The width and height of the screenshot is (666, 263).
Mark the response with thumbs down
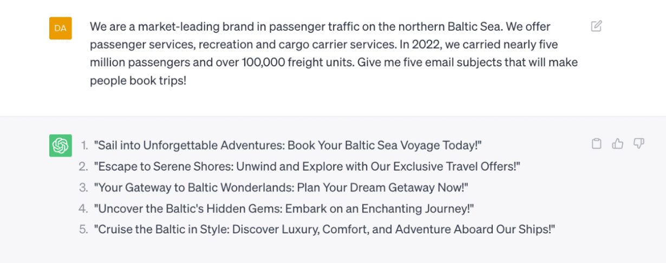pos(639,144)
